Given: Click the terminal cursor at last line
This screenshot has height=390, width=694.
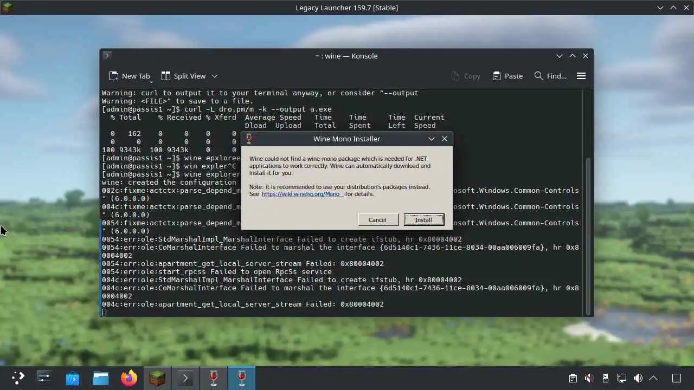Looking at the screenshot, I should click(x=104, y=313).
